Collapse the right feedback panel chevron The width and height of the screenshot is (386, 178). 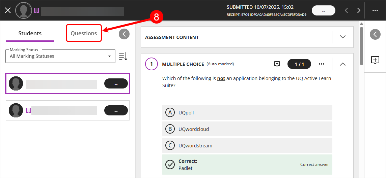click(375, 34)
